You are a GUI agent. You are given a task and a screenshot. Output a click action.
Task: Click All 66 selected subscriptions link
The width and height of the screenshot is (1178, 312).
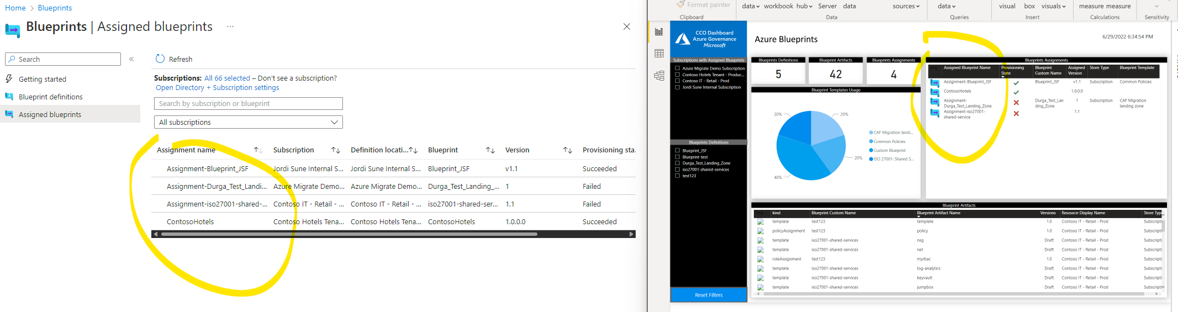pos(227,78)
